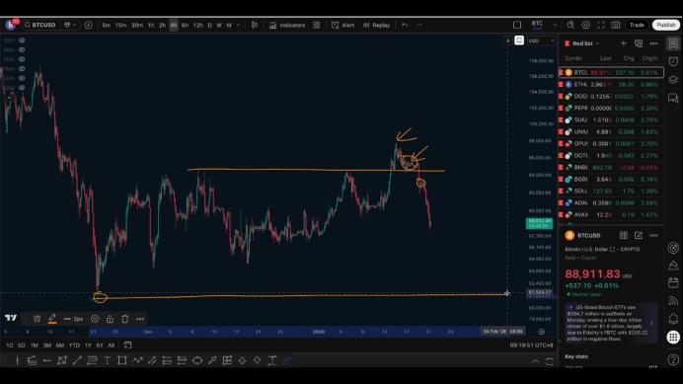Select the 2h timeframe
683x384 pixels.
[162, 26]
